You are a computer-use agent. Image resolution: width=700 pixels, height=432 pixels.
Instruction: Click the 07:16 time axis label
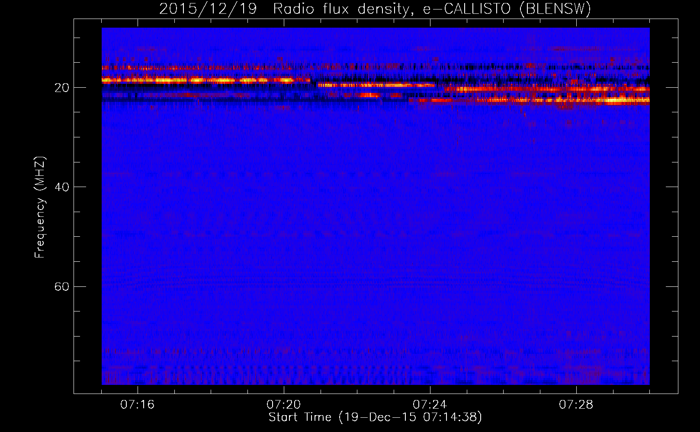138,405
